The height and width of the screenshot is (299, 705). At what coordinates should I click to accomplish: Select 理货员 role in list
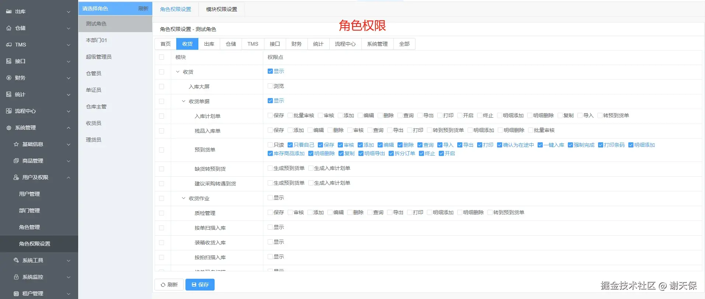(x=115, y=140)
